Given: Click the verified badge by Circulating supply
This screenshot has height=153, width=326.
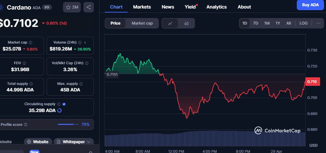Looking at the screenshot, I should click(x=64, y=104).
